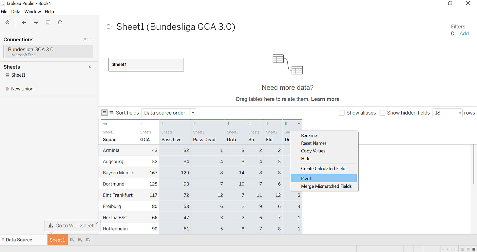Choose Hide from context menu
The image size is (477, 252).
[324, 159]
